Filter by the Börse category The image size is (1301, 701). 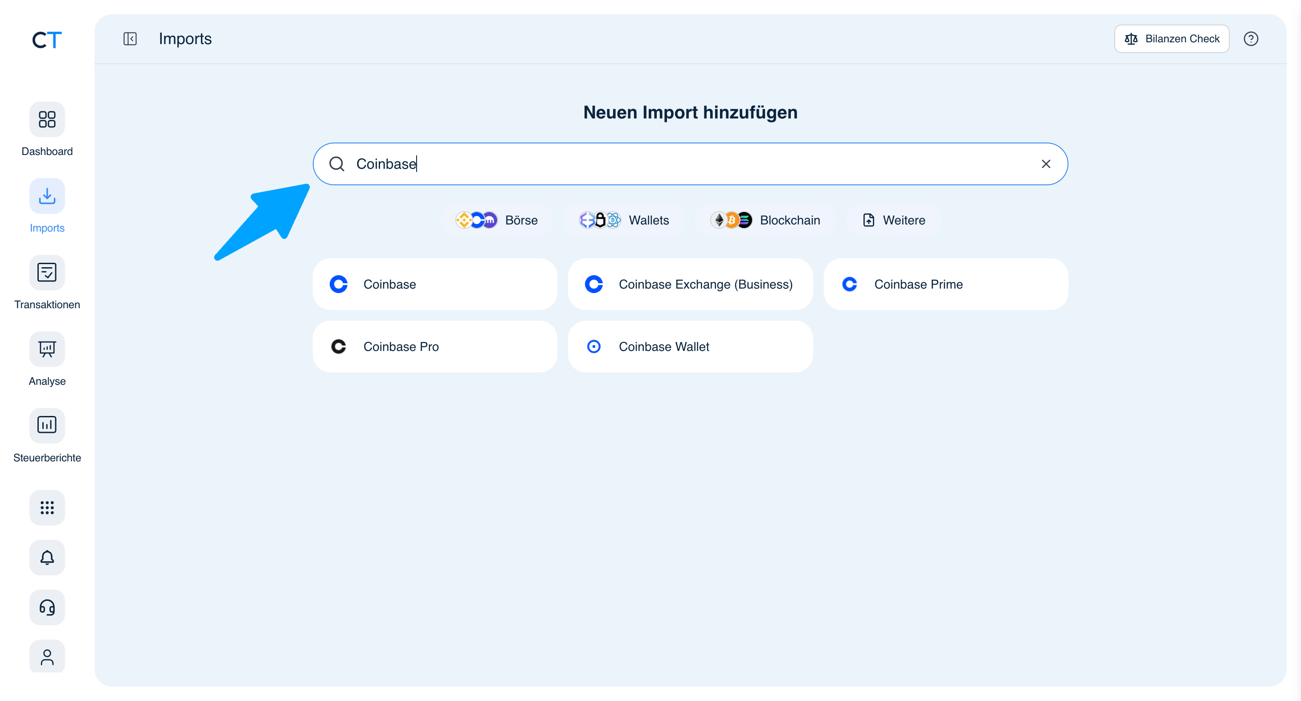496,220
